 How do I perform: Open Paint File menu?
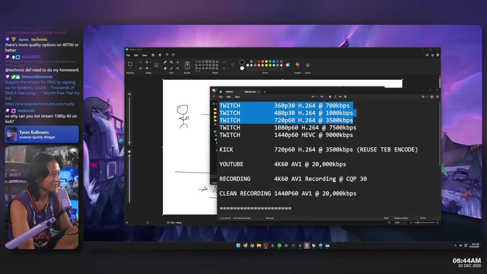(x=128, y=55)
